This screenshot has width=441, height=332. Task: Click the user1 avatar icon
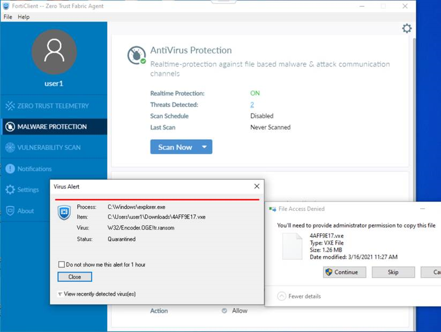point(54,52)
